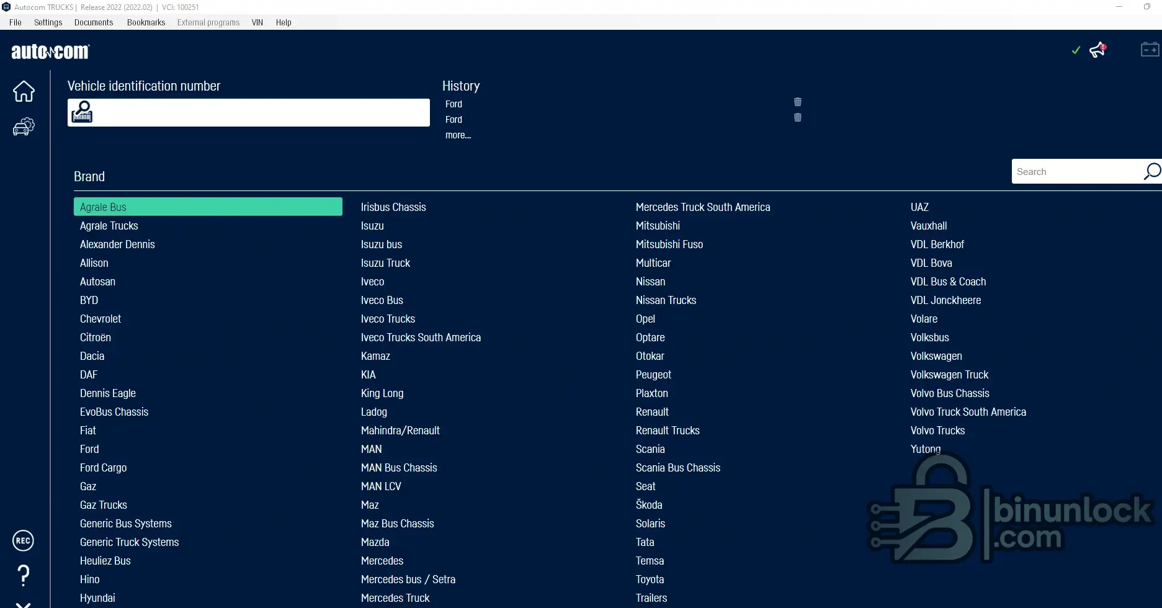This screenshot has height=608, width=1162.
Task: Click the Home icon in the sidebar
Action: [x=24, y=91]
